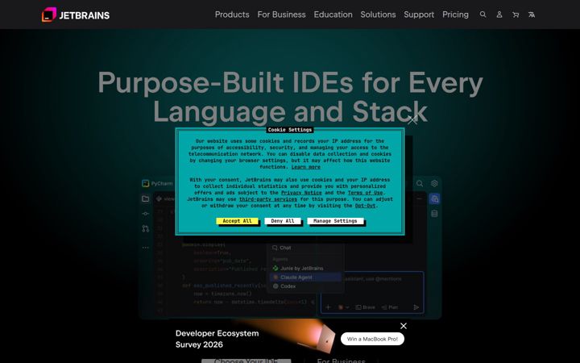
Task: Click the Accept All button
Action: pyautogui.click(x=237, y=221)
